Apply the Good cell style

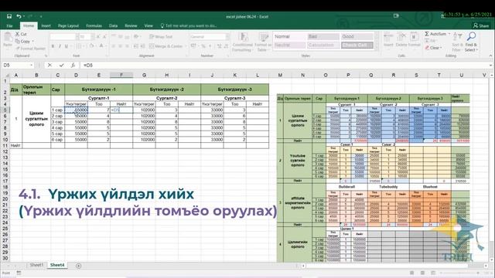[357, 37]
